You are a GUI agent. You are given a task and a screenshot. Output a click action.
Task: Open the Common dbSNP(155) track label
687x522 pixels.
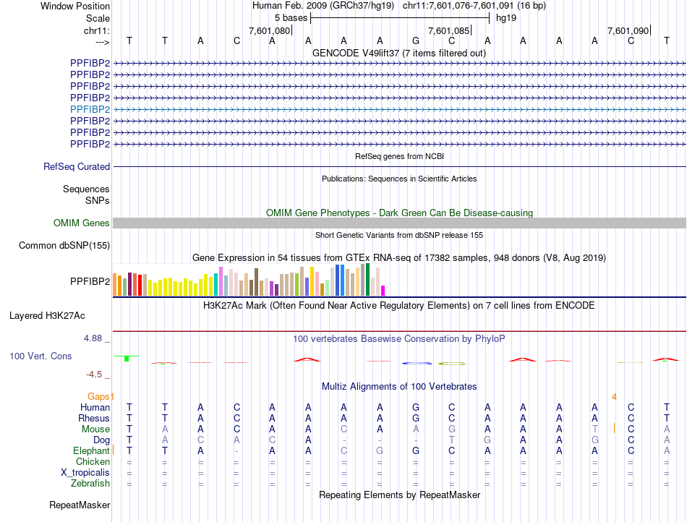64,246
